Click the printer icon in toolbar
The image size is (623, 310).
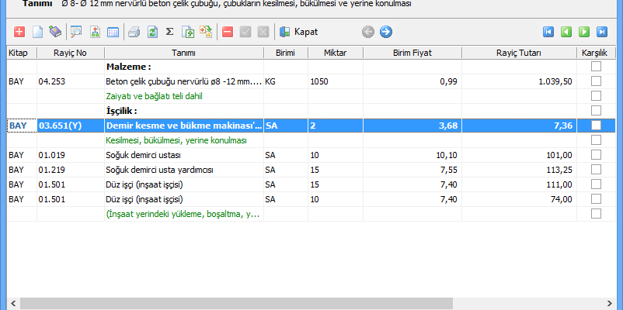134,33
